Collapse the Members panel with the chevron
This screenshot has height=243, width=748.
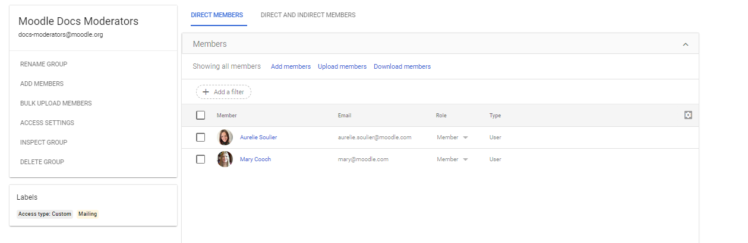[x=686, y=44]
